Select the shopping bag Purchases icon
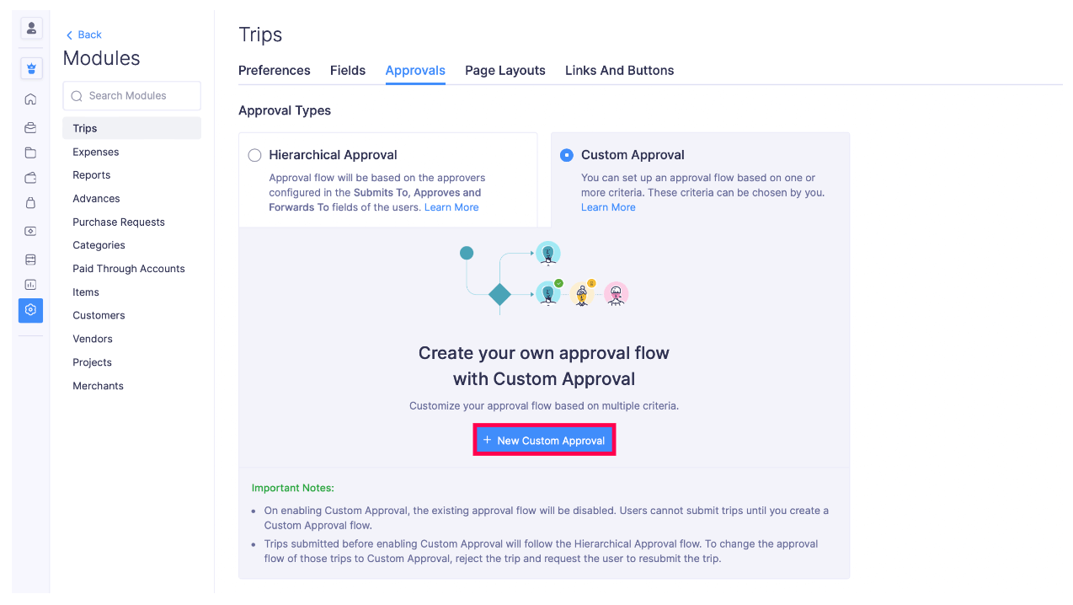Viewport: 1073px width, 605px height. click(30, 199)
